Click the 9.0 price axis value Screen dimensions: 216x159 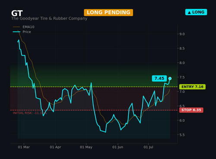coord(182,34)
